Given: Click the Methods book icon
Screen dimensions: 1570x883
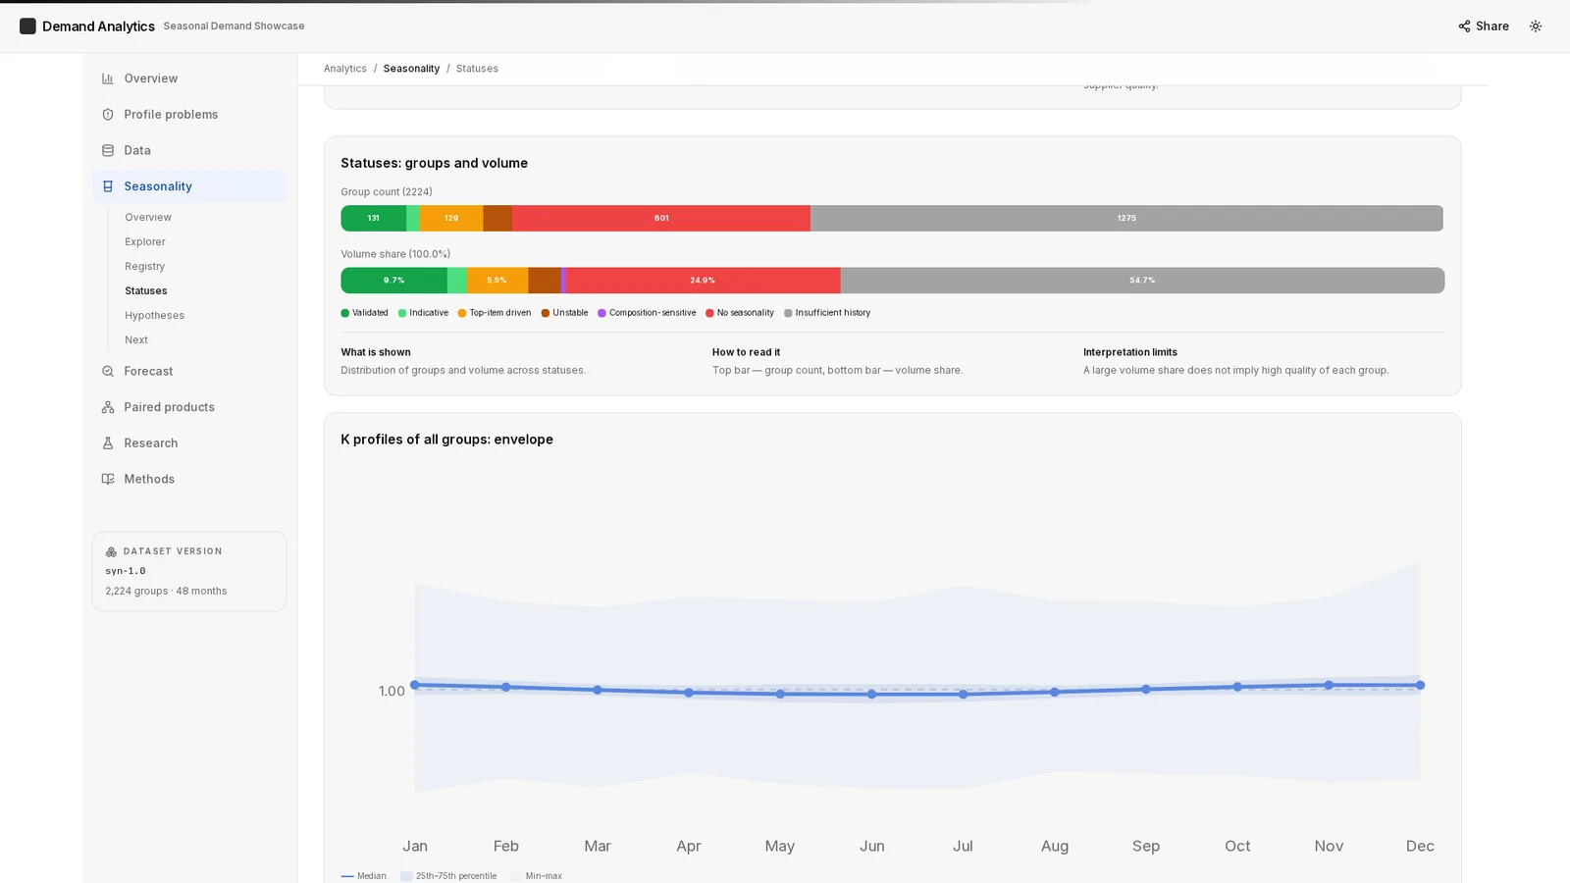Looking at the screenshot, I should (x=108, y=479).
